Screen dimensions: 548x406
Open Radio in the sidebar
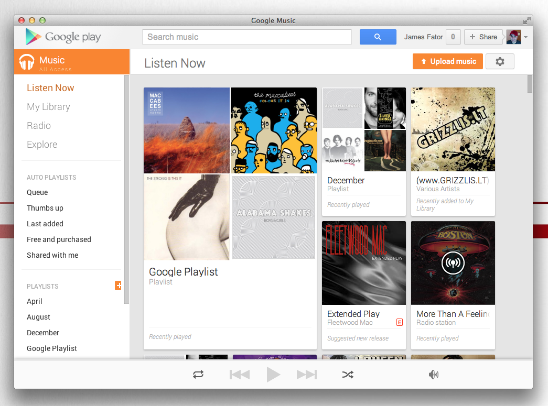(39, 126)
